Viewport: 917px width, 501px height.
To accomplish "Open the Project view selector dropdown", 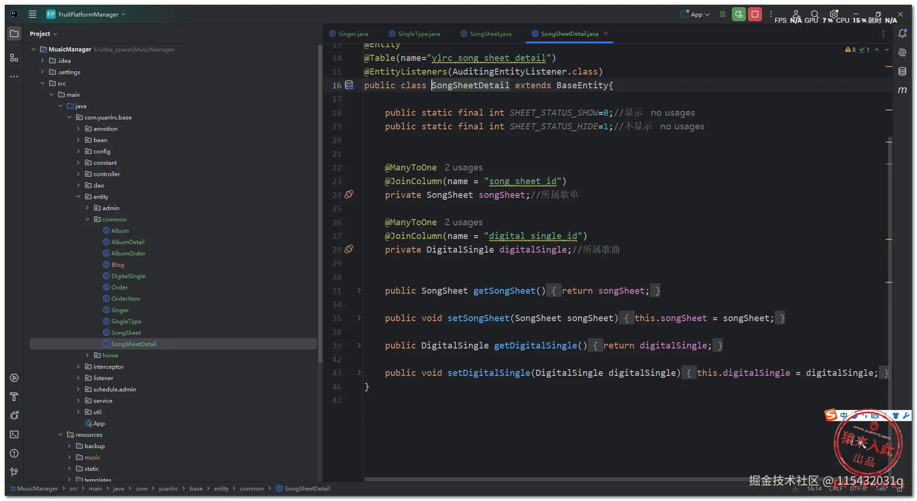I will [x=43, y=34].
